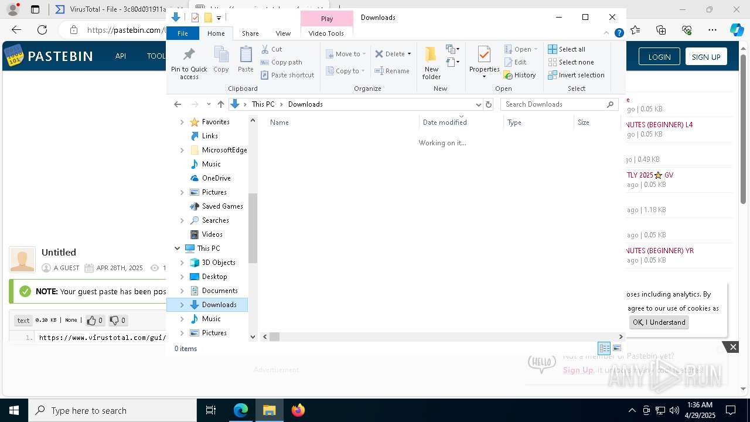This screenshot has height=422, width=750.
Task: Select Desktop under This PC
Action: click(x=214, y=277)
